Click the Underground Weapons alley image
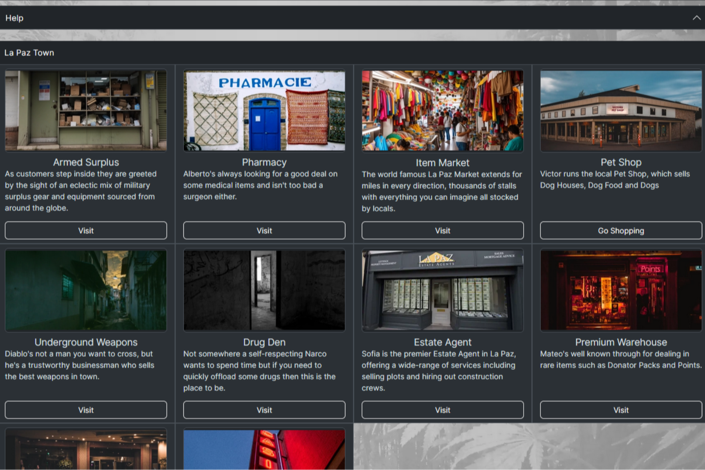 pyautogui.click(x=86, y=290)
